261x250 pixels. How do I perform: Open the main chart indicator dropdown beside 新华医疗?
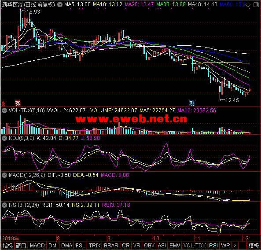pos(60,4)
